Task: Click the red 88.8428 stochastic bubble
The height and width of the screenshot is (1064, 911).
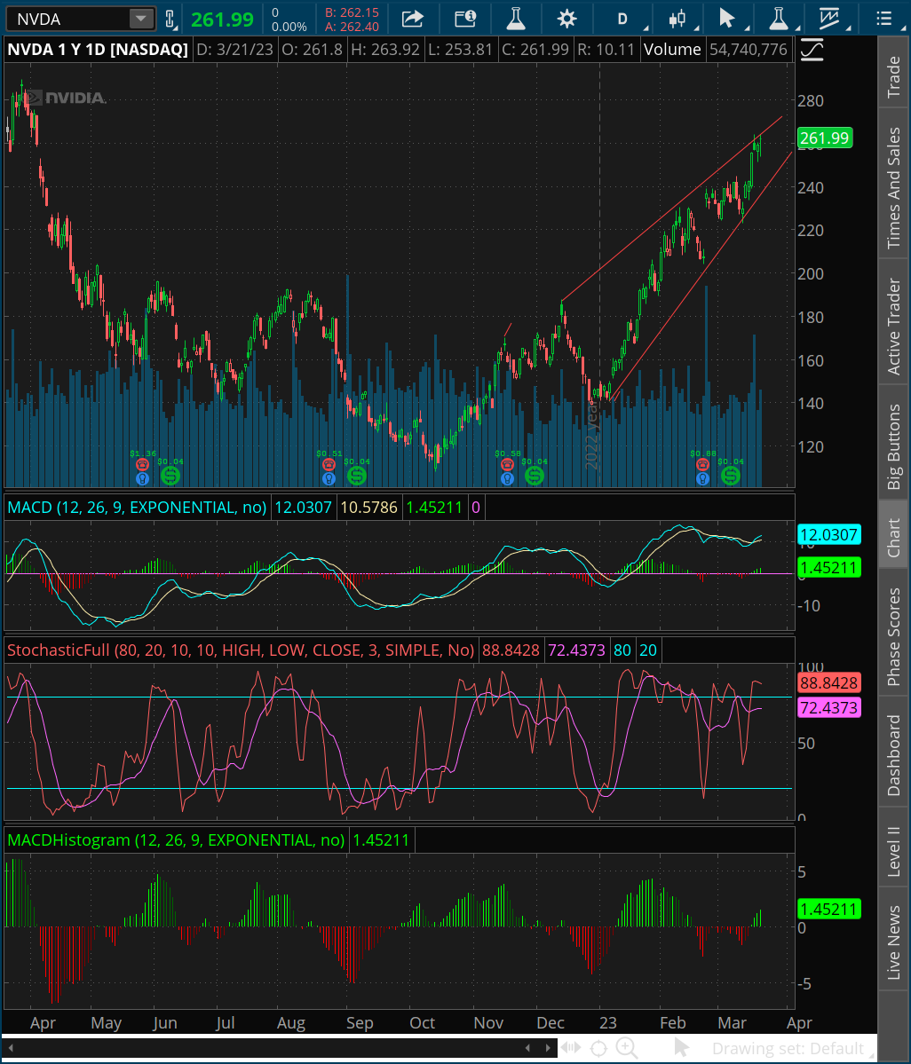Action: (828, 682)
